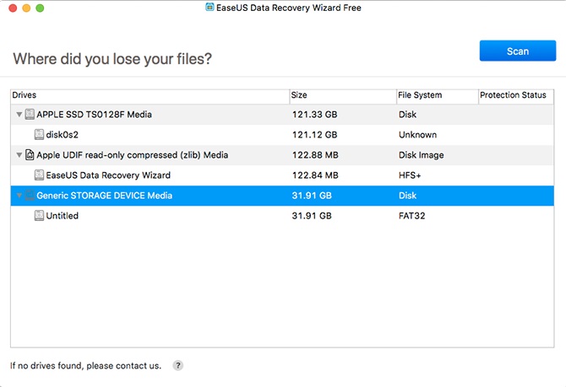Click the File System column header
The width and height of the screenshot is (566, 387).
[436, 95]
